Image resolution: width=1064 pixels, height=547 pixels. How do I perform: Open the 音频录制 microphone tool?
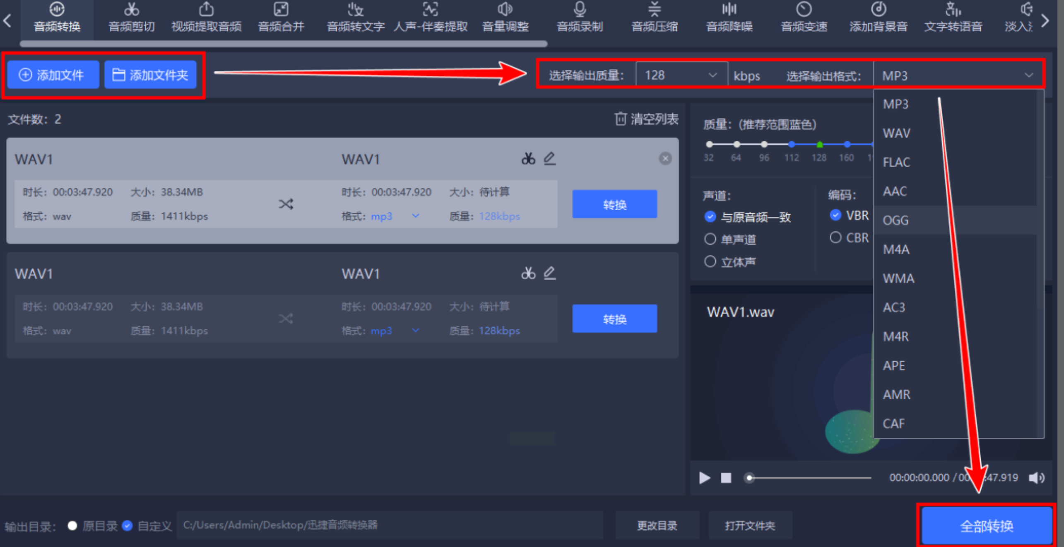click(580, 17)
